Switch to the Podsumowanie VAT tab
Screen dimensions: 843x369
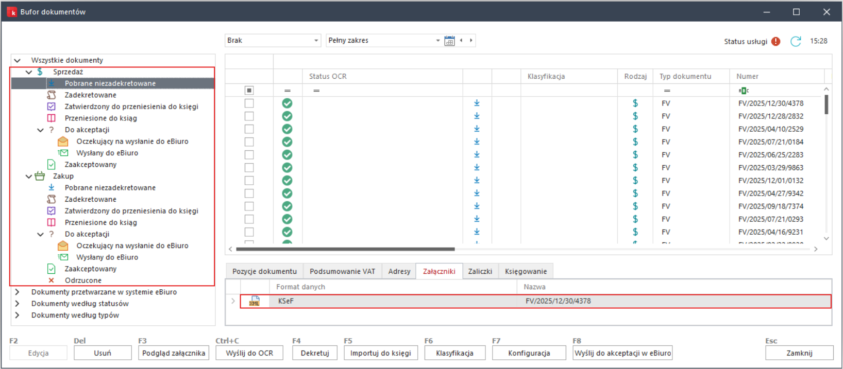tap(342, 271)
